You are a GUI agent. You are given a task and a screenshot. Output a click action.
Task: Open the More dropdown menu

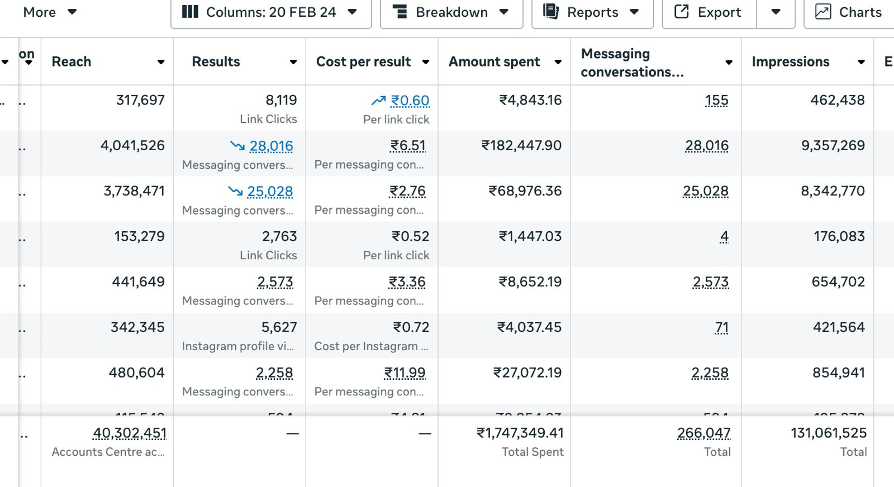[x=49, y=12]
